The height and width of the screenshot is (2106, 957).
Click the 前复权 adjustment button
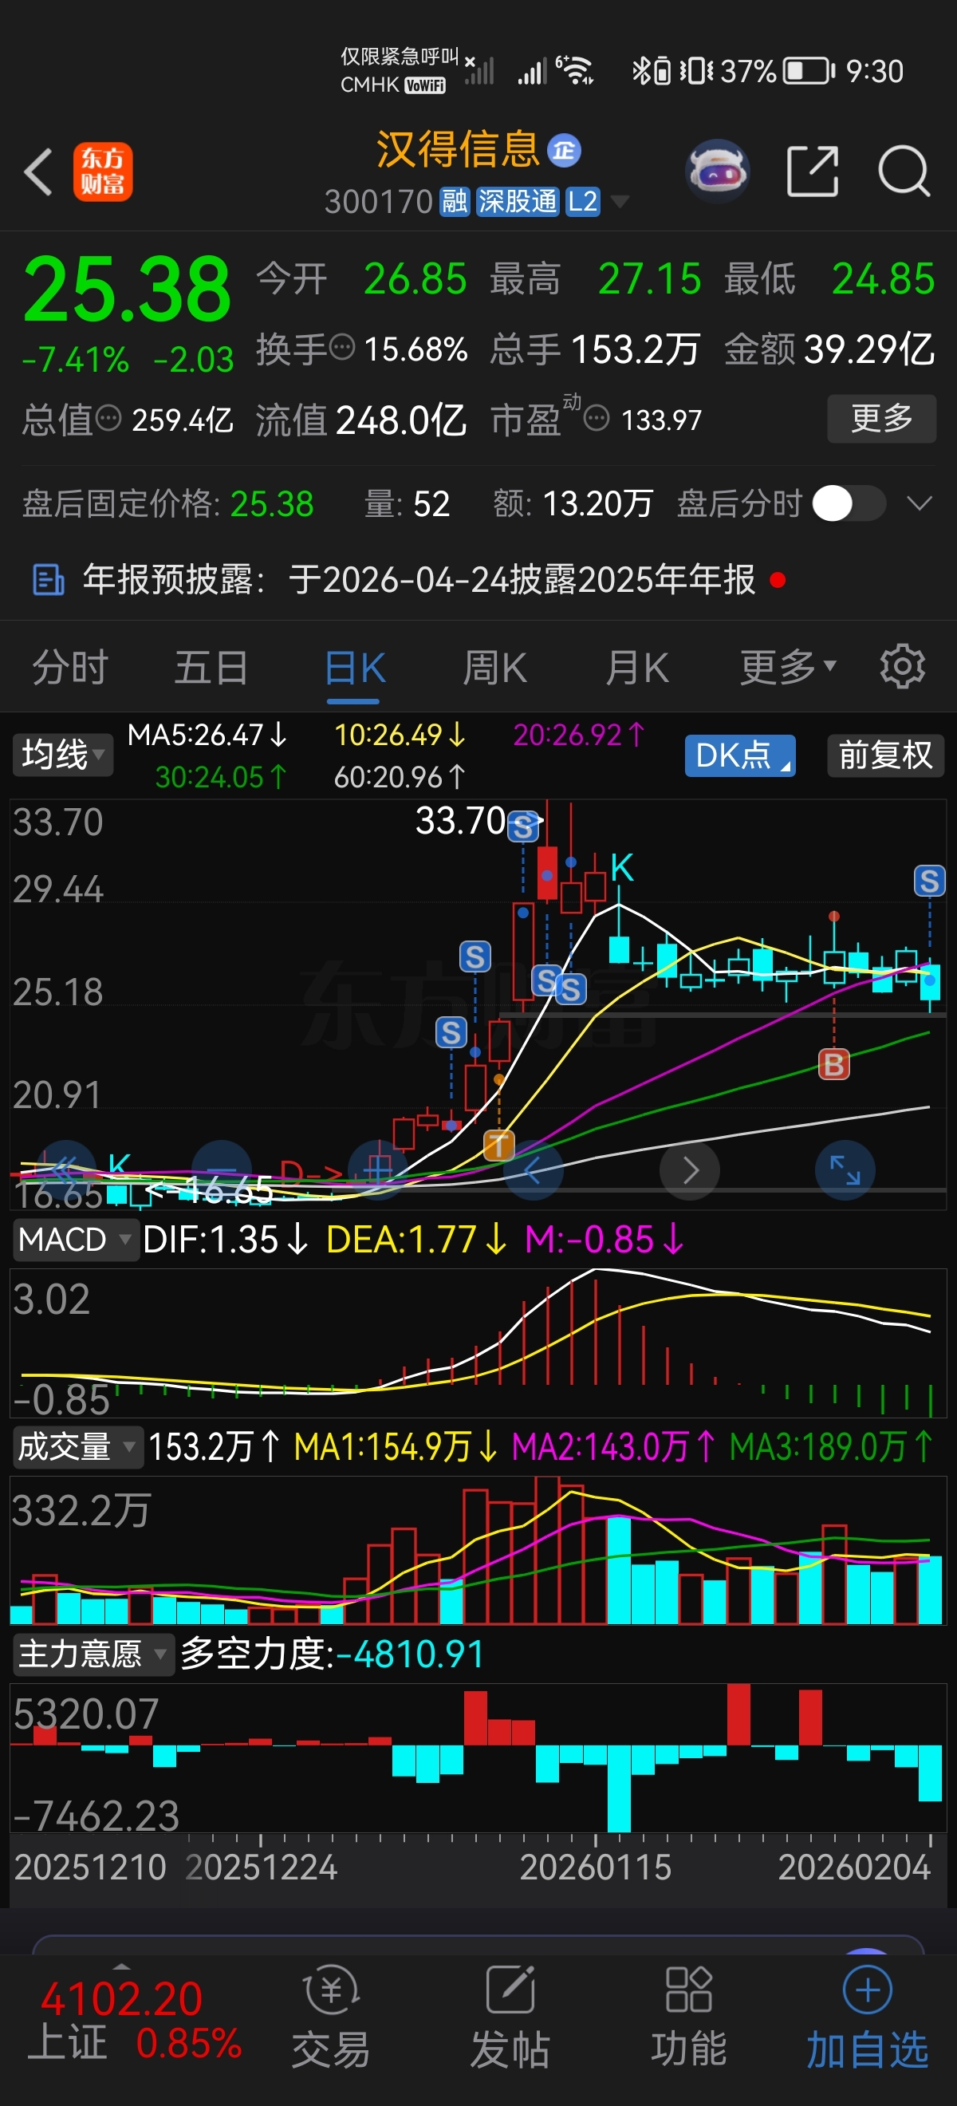pos(885,755)
